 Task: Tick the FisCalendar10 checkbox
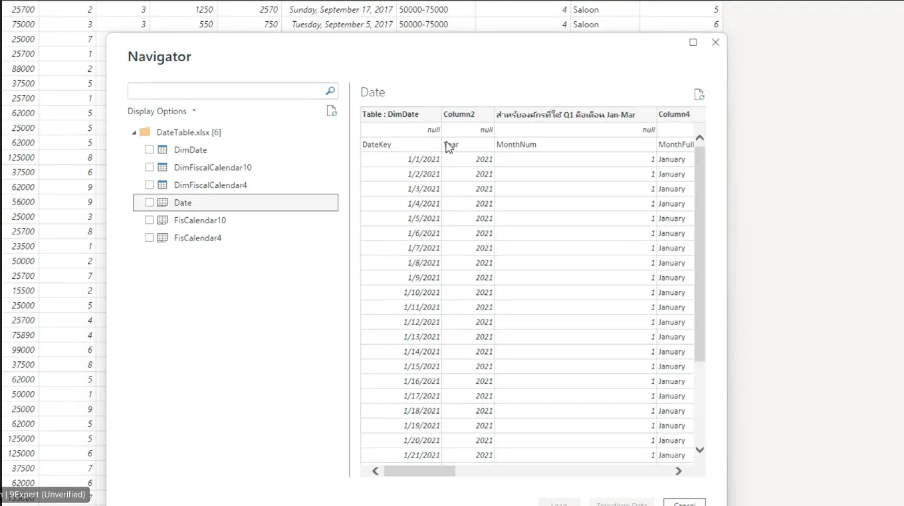click(x=150, y=220)
